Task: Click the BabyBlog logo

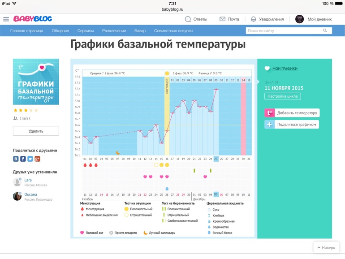Action: tap(32, 19)
